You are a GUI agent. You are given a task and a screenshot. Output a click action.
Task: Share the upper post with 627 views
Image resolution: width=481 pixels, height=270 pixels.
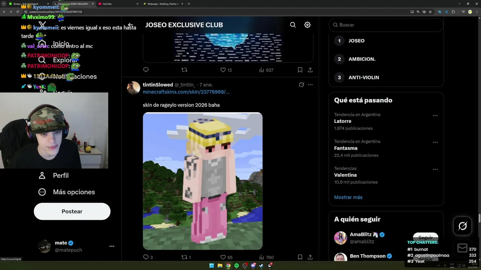(x=310, y=70)
